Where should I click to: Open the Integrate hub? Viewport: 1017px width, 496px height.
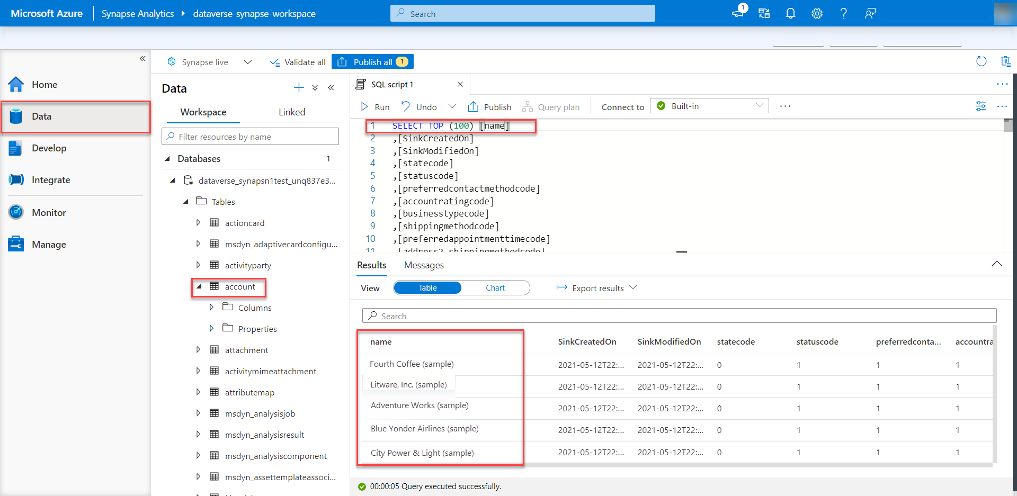click(x=51, y=179)
